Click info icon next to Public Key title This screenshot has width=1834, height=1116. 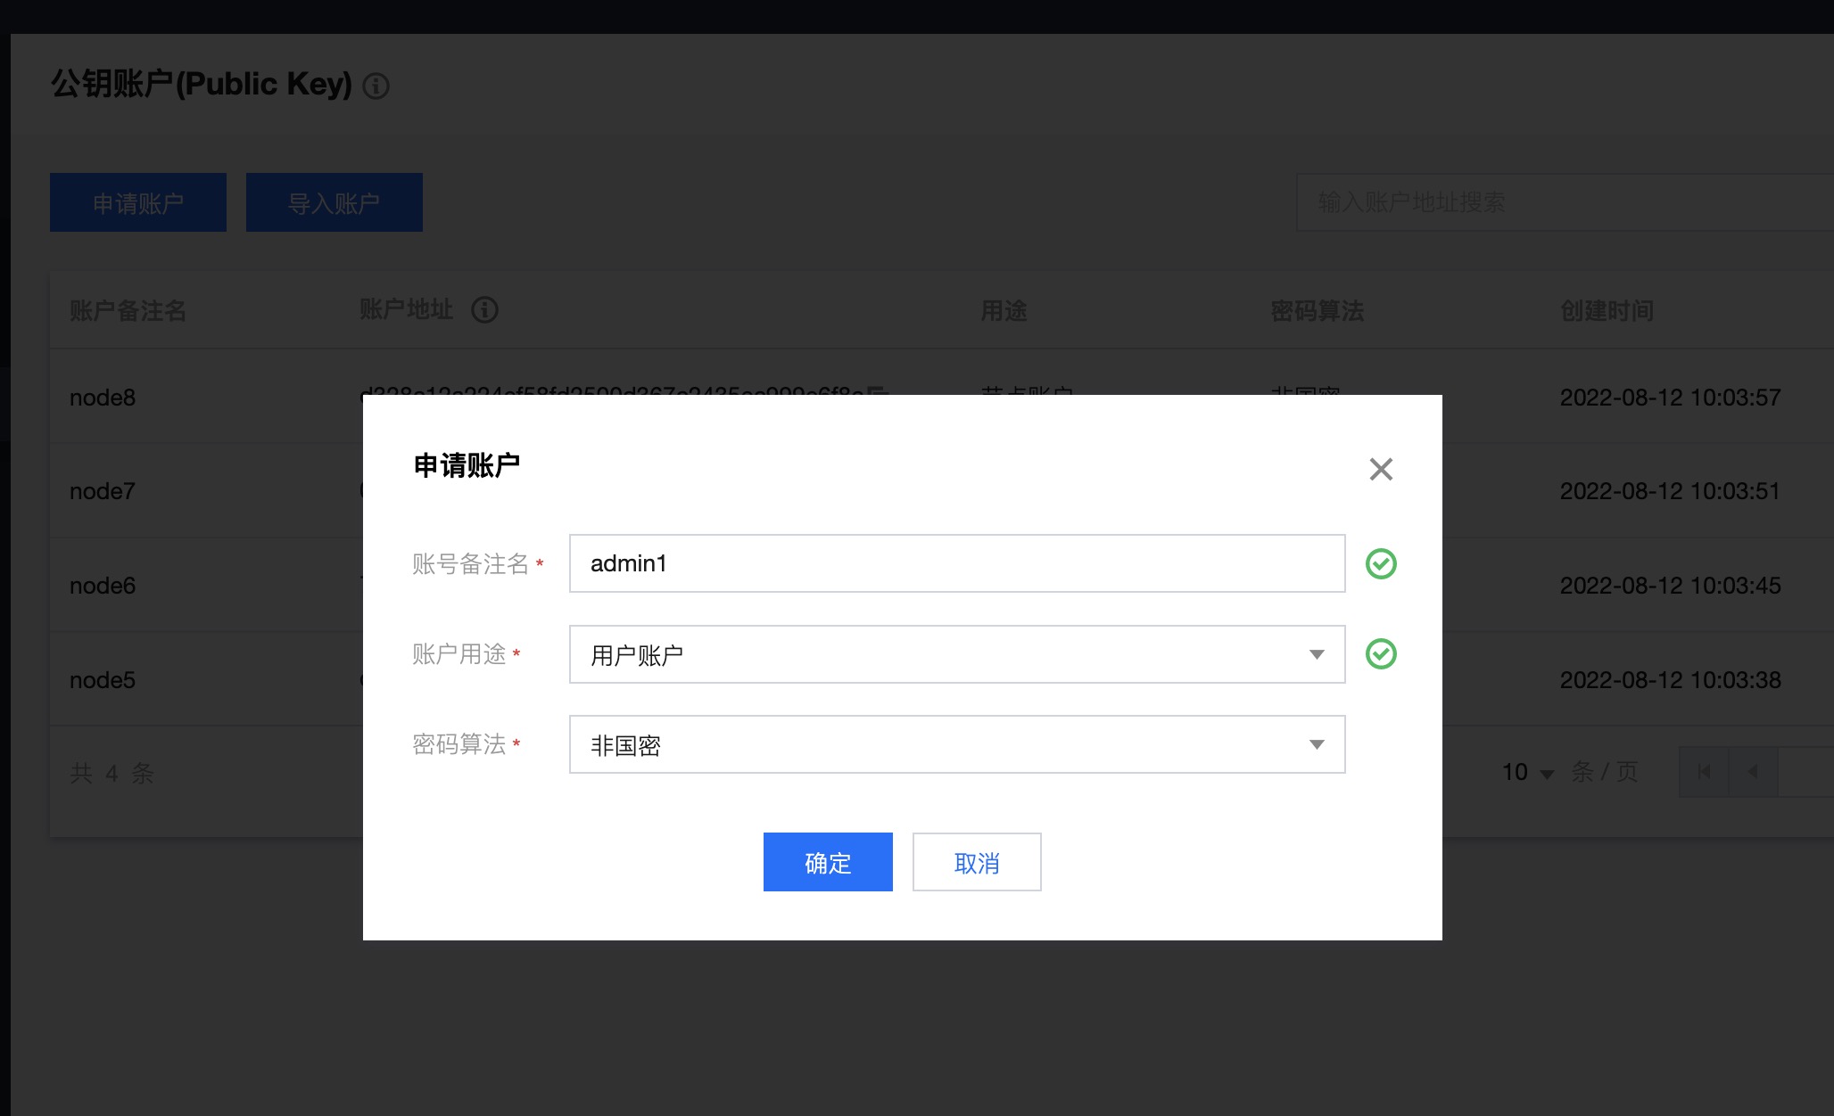pos(376,86)
